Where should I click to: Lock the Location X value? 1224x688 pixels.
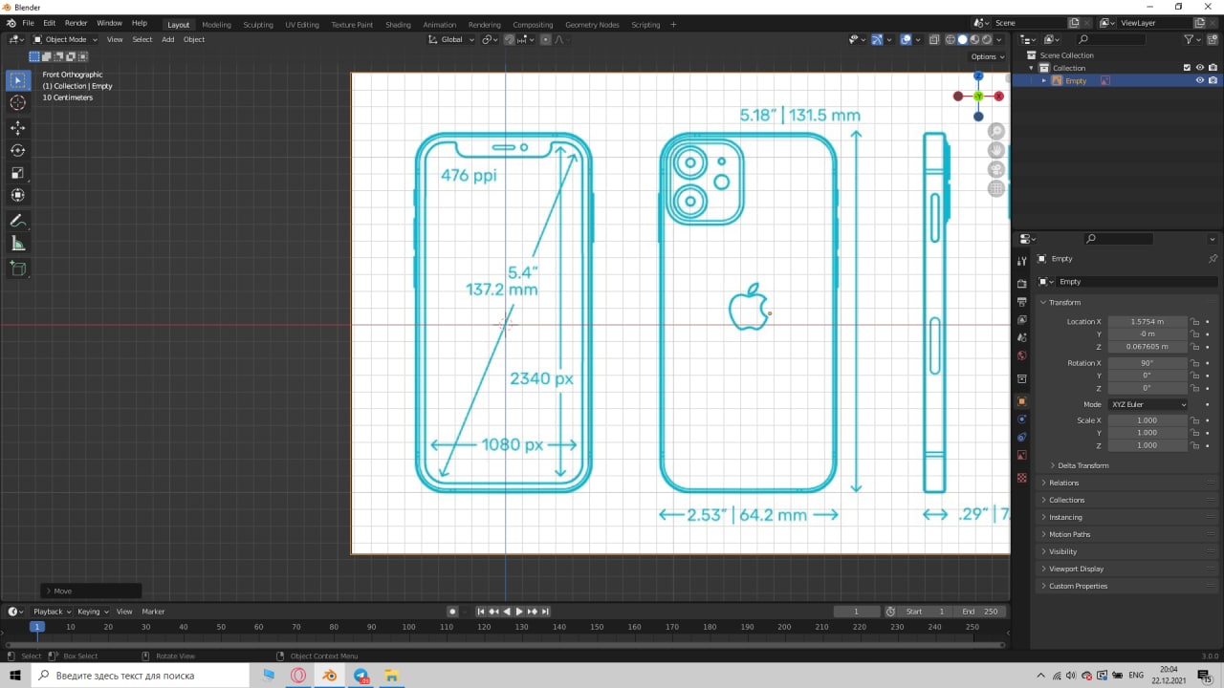(x=1194, y=322)
